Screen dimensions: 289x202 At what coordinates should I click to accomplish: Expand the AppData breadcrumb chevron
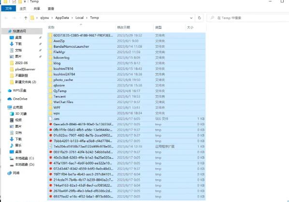(72, 18)
